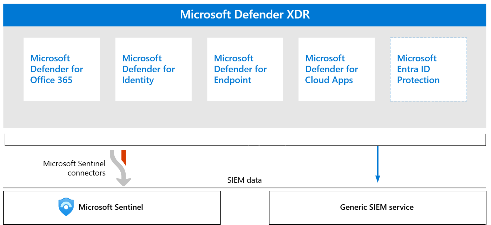Image resolution: width=491 pixels, height=225 pixels.
Task: Click the gray arrowhead pointing to Sentinel
Action: click(x=124, y=182)
